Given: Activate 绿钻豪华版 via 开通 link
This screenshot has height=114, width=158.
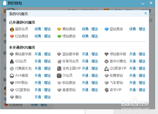Looking at the screenshot, I should click(133, 54).
